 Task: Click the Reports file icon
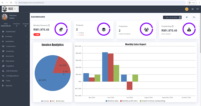pos(3,86)
